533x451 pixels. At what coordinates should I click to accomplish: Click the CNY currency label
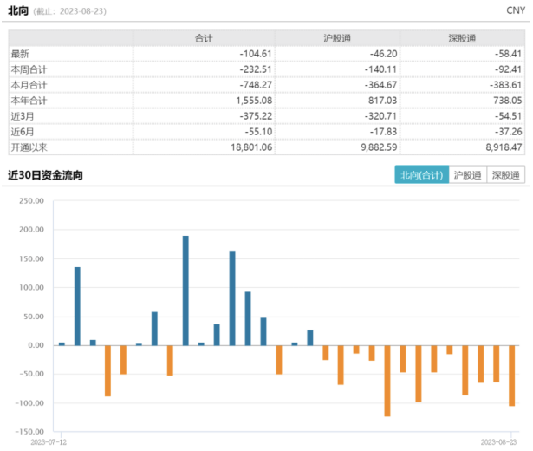click(515, 10)
